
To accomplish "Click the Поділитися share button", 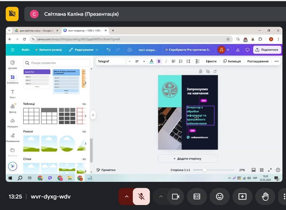I will click(267, 50).
